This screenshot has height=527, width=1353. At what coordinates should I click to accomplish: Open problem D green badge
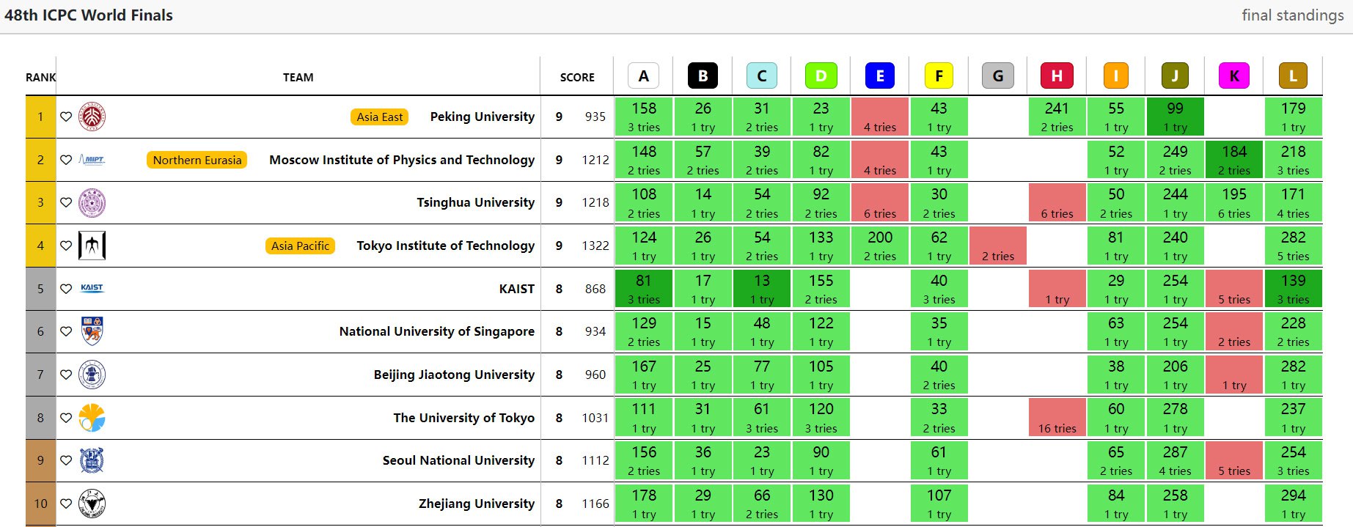pos(821,75)
